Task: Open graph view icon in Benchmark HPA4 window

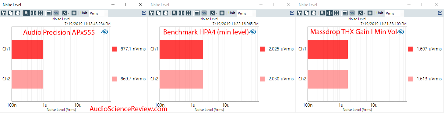Action: (204, 13)
